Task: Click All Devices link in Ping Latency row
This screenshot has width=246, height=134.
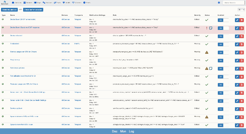Action: (x=66, y=60)
